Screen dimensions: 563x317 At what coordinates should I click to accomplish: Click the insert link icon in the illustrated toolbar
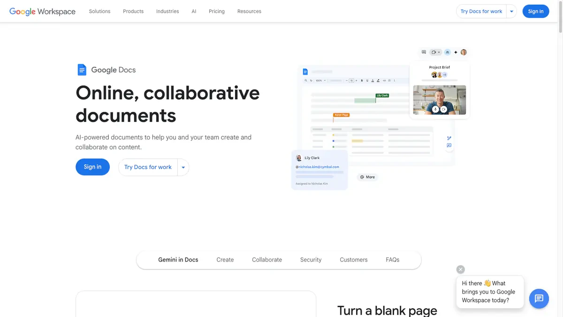[384, 80]
